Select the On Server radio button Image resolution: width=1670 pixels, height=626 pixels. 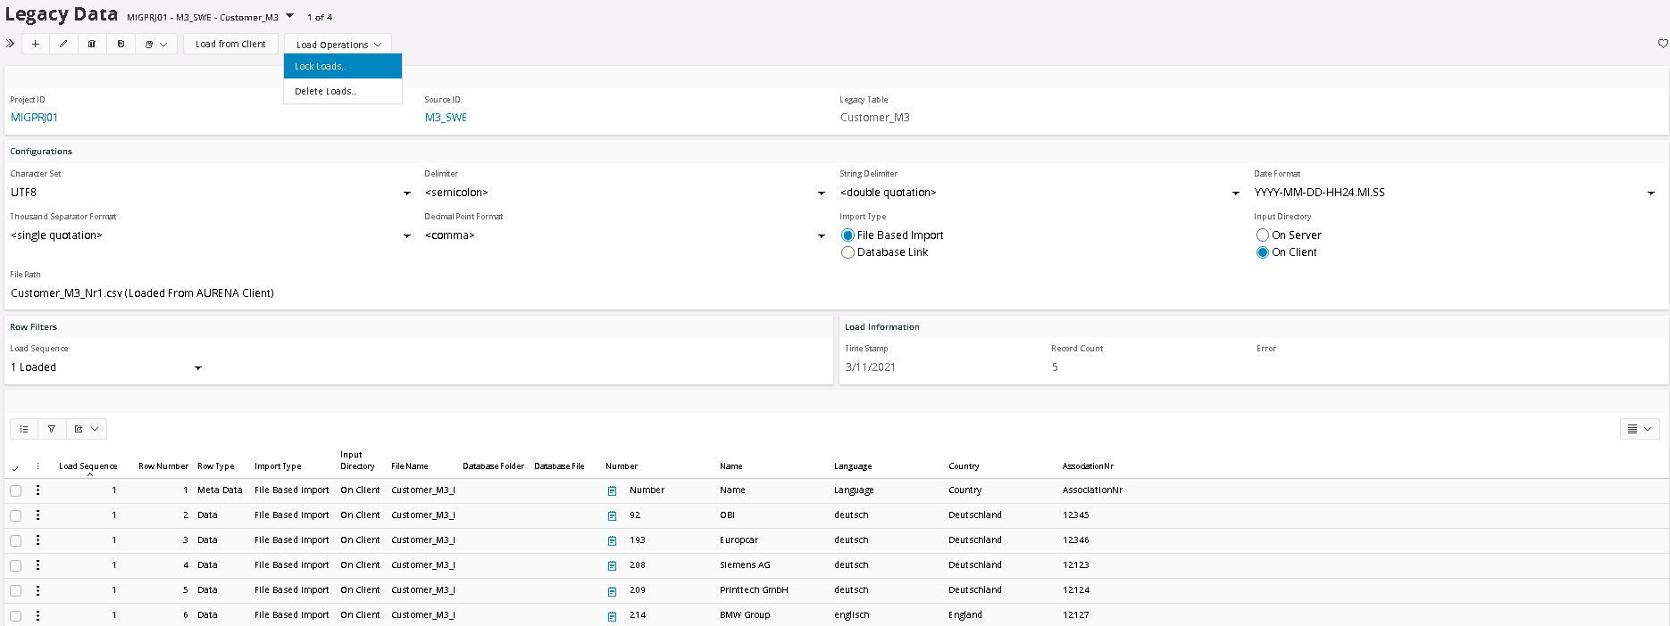pos(1262,235)
